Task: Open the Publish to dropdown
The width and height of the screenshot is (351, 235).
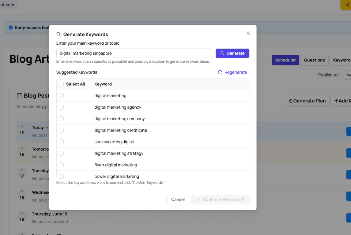Action: (347, 75)
